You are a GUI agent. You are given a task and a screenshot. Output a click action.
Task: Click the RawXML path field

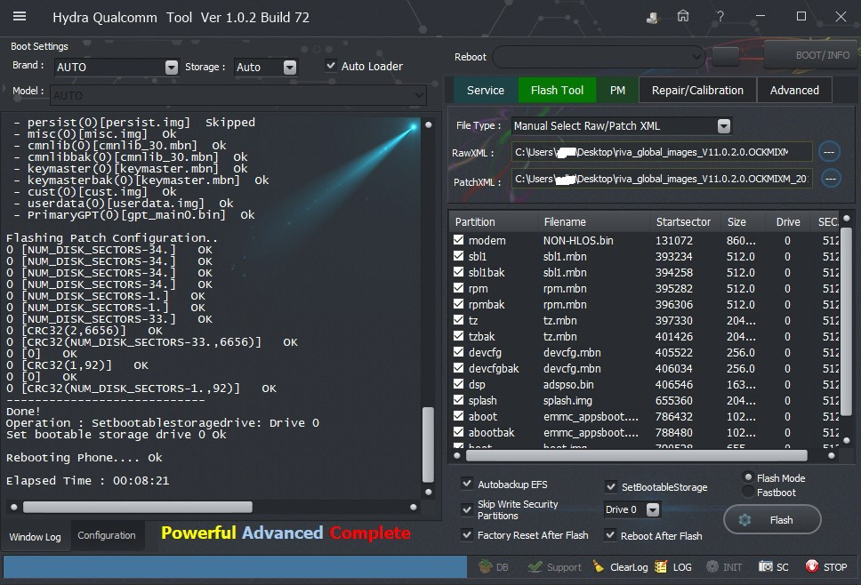(661, 152)
